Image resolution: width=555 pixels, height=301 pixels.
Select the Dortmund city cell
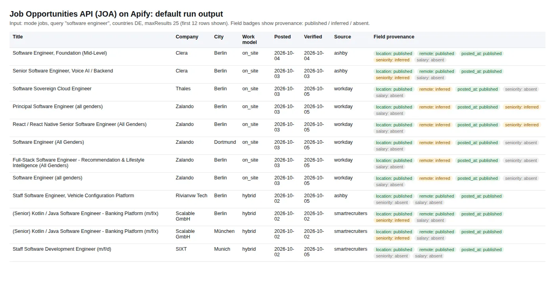(225, 142)
